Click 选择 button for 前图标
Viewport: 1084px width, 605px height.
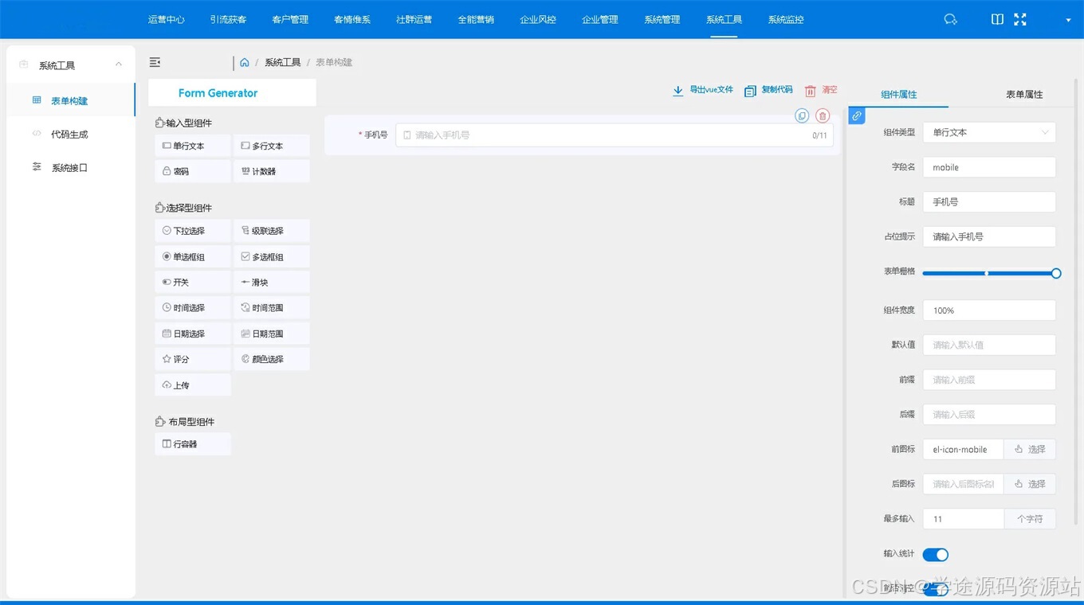[1030, 450]
